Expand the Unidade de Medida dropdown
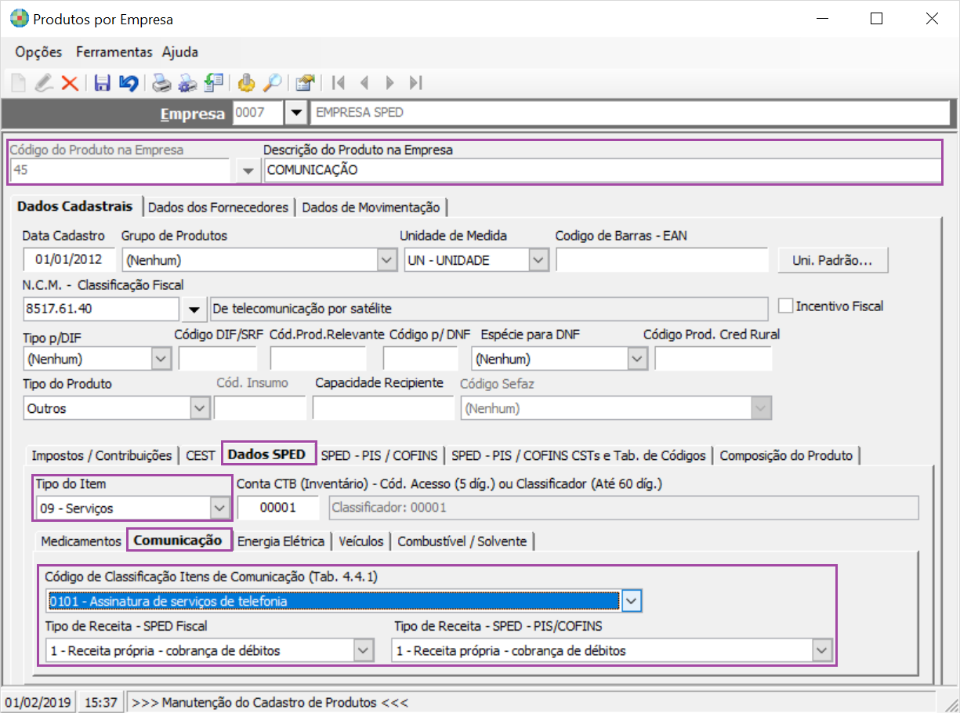 coord(538,260)
